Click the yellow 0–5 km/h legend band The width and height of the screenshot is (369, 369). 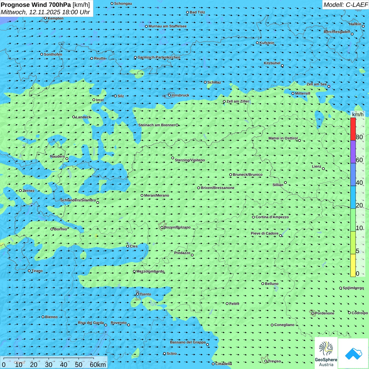click(x=353, y=265)
